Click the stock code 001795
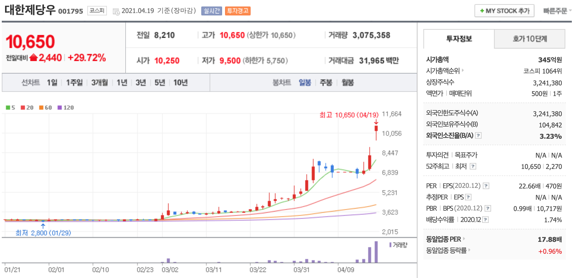This screenshot has height=278, width=576. (x=71, y=11)
